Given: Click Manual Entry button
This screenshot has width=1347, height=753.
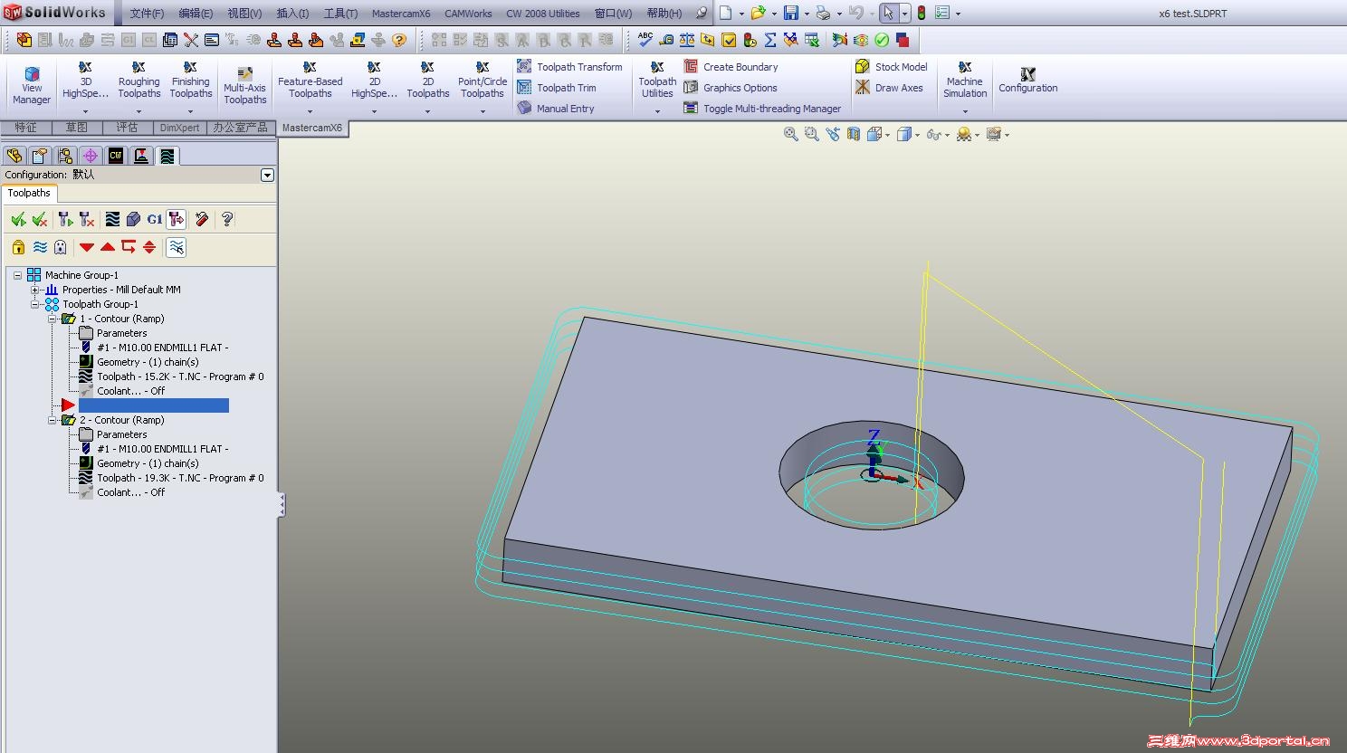Looking at the screenshot, I should point(556,109).
